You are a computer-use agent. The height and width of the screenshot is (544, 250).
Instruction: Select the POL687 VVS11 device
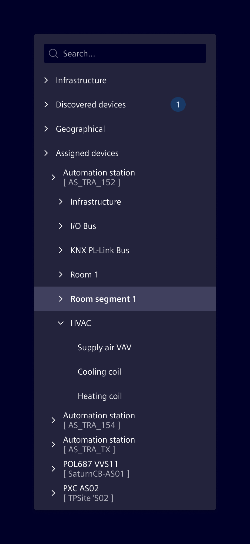click(x=91, y=464)
